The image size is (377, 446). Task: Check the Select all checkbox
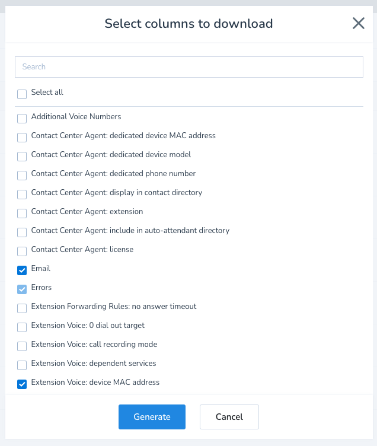coord(22,94)
